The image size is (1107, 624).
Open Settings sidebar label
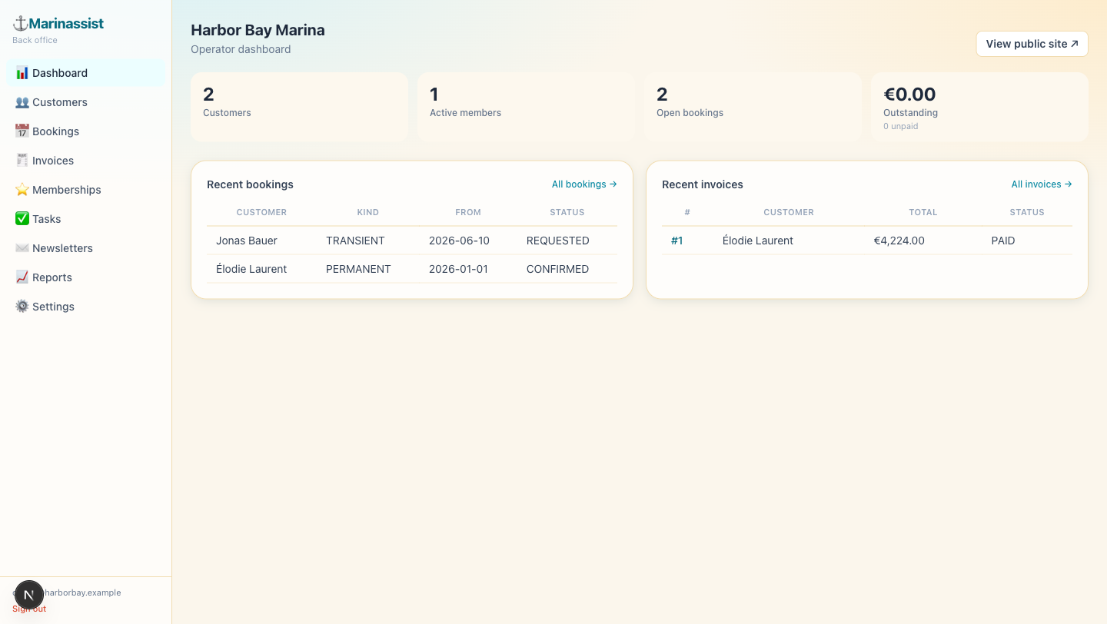click(53, 307)
